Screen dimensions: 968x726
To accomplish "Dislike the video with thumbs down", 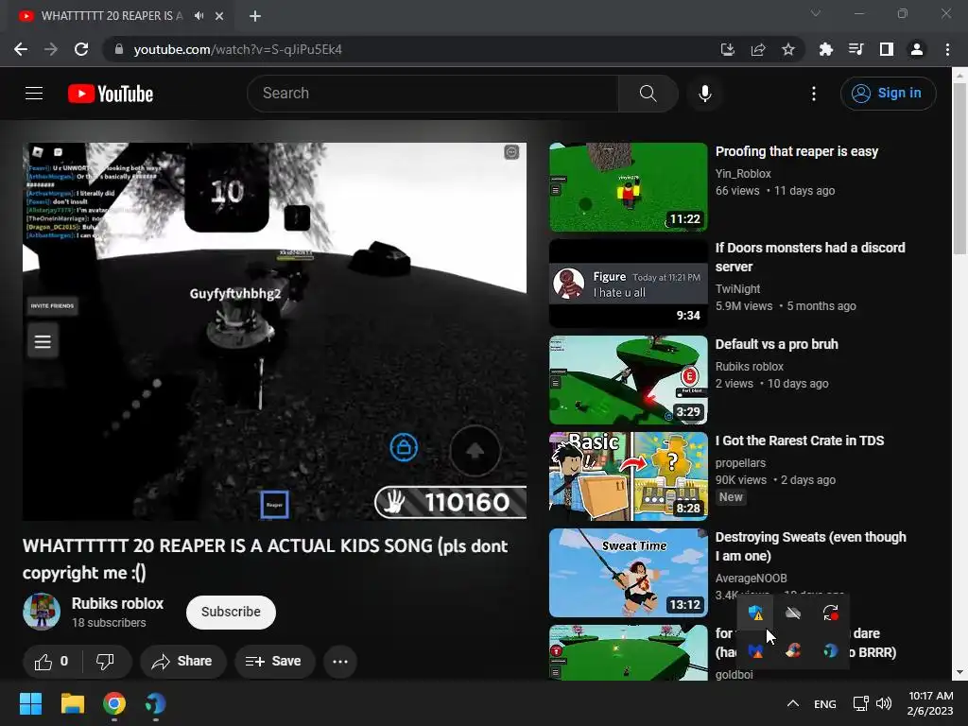I will 106,661.
